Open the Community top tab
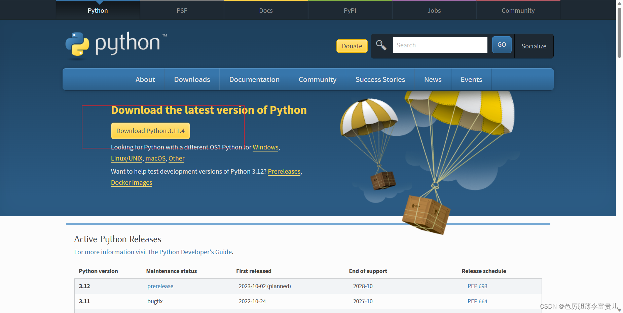Screen dimensions: 623x313 tap(518, 10)
